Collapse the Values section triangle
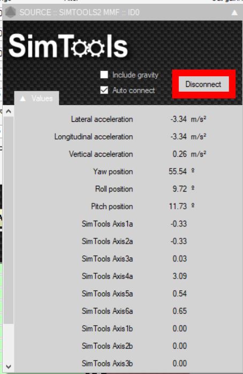243x374 pixels. point(23,99)
